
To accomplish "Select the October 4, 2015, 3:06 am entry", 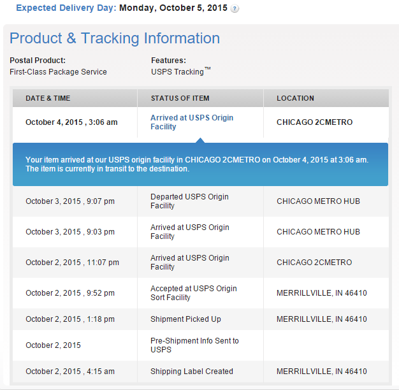I will (x=71, y=122).
